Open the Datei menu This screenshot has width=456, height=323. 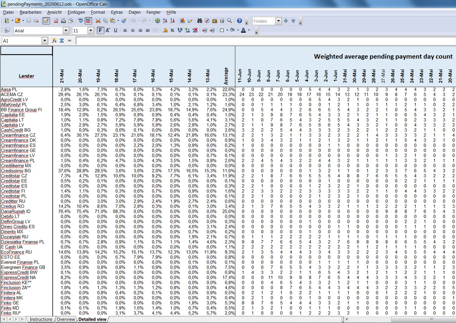pos(8,12)
